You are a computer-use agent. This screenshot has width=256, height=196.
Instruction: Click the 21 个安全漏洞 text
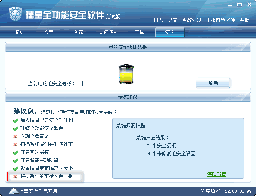click(x=162, y=146)
